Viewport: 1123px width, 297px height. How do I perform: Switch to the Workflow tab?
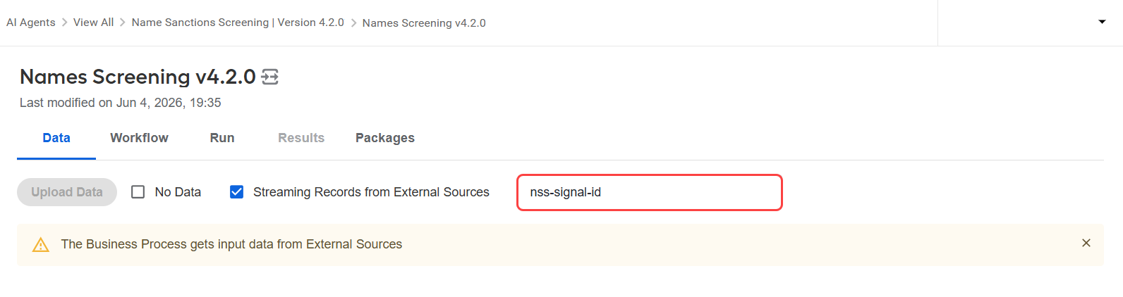[x=139, y=138]
